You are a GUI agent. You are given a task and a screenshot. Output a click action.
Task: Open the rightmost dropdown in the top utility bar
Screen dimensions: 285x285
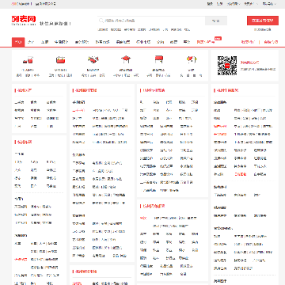269,4
